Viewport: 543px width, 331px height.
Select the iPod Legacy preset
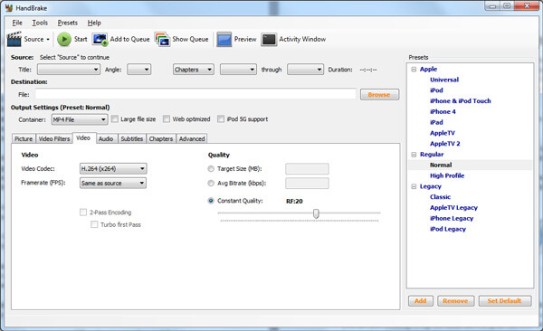click(448, 229)
